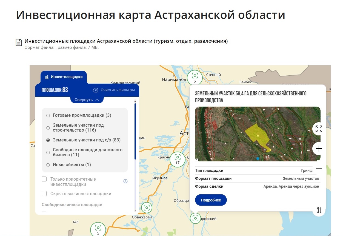Click the Байбек label on map
Image resolution: width=343 pixels, height=236 pixels.
[245, 82]
